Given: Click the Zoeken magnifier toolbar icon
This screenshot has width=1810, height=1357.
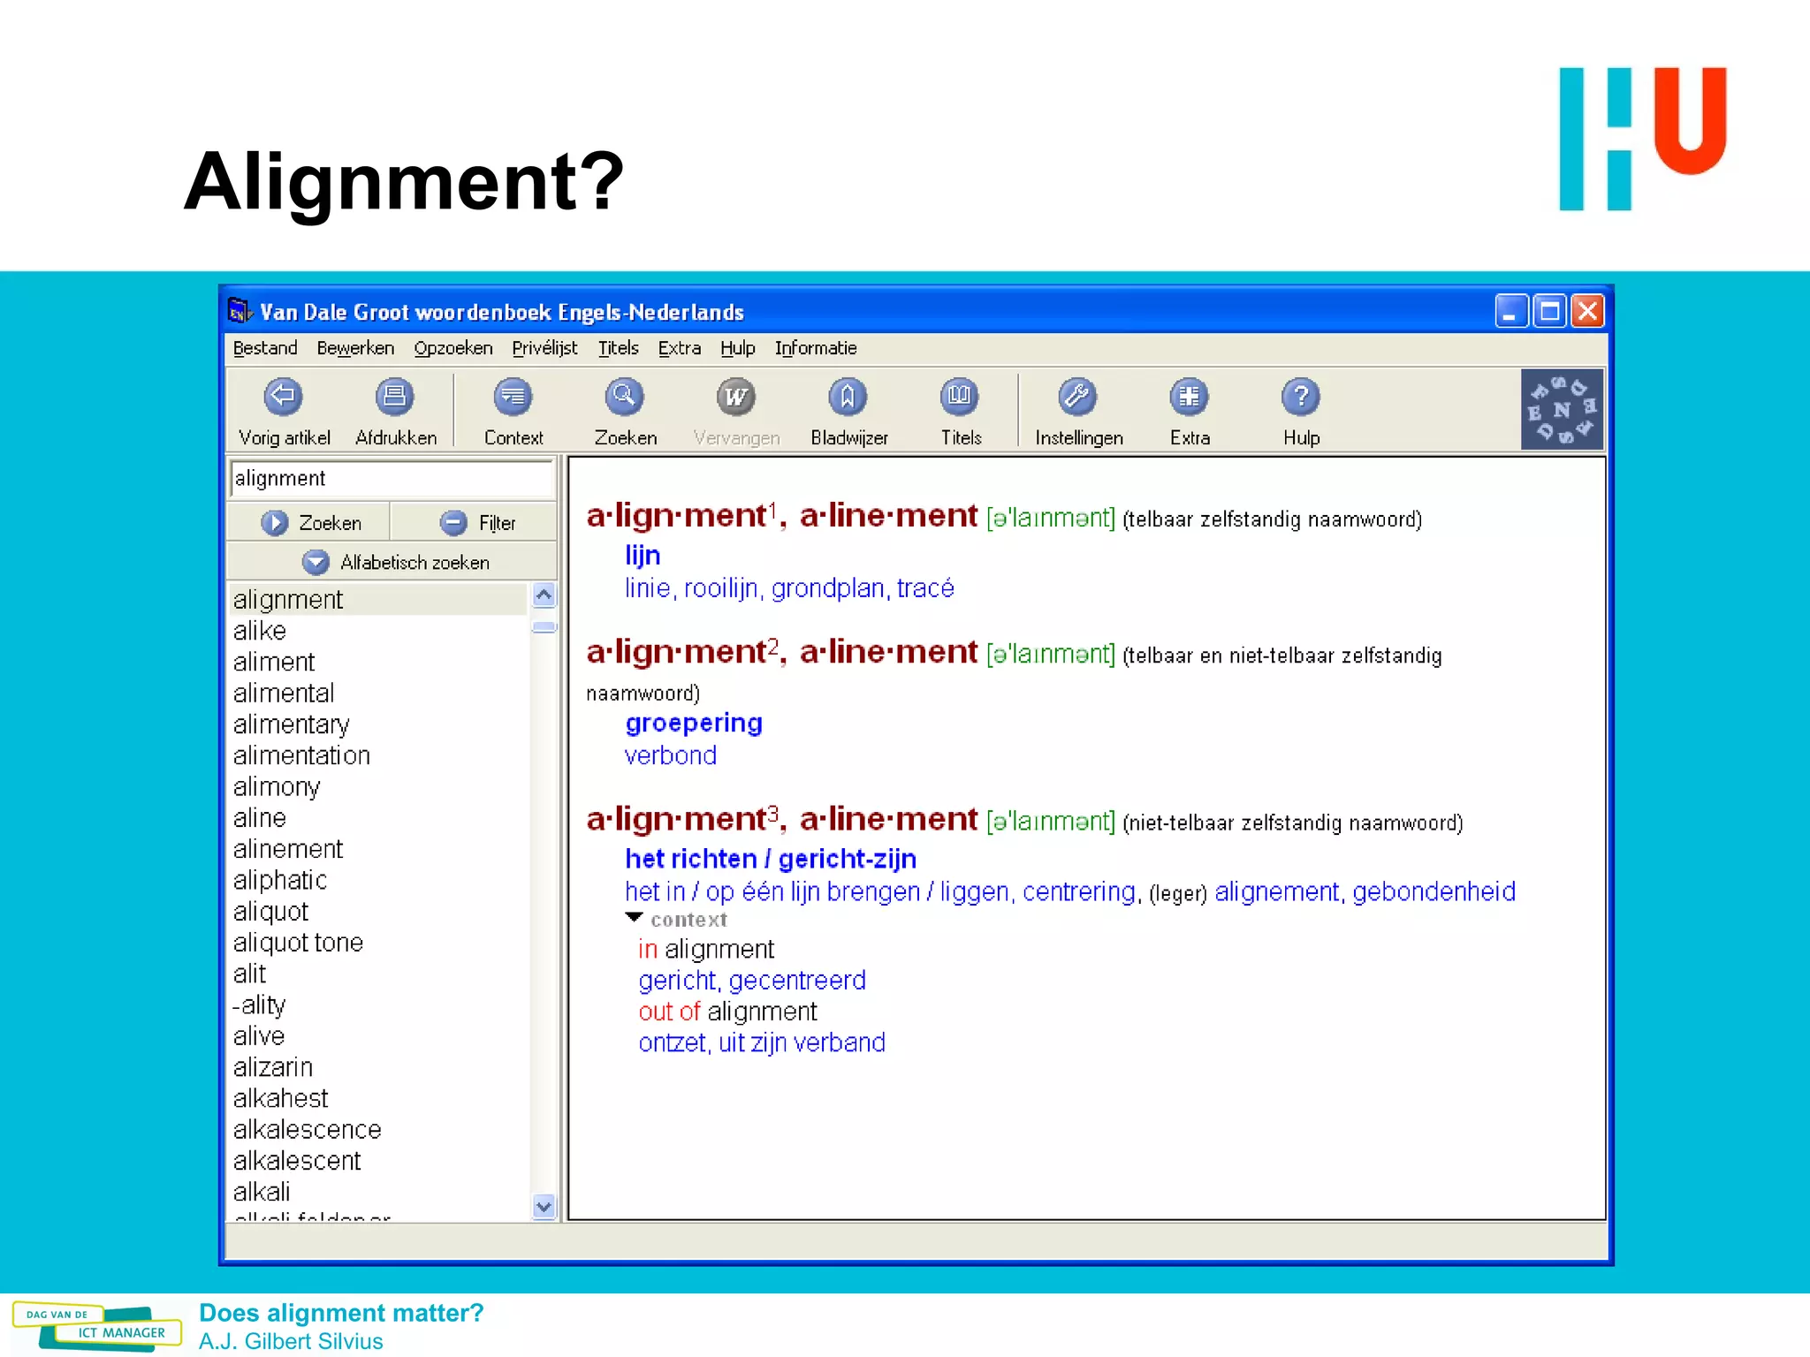Looking at the screenshot, I should tap(624, 397).
